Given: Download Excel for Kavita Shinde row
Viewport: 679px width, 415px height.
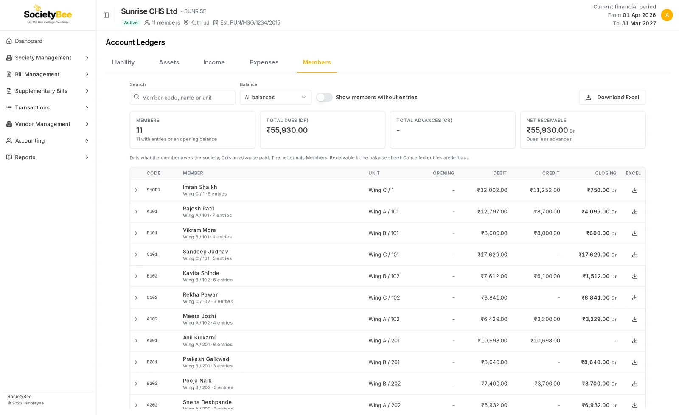Looking at the screenshot, I should tap(635, 276).
